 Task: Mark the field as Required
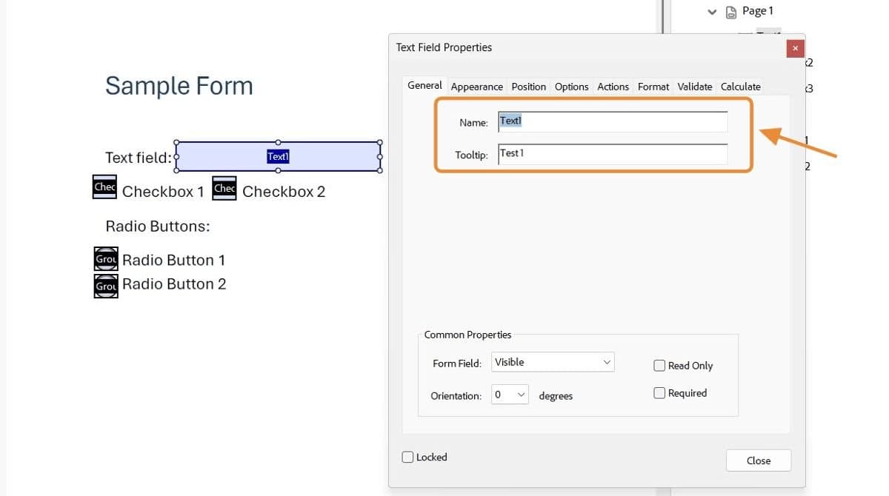(659, 392)
